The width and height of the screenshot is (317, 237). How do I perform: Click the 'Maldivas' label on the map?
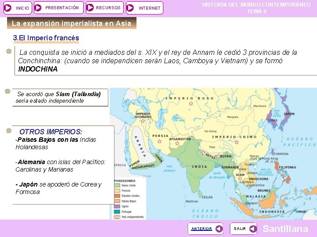[192, 201]
